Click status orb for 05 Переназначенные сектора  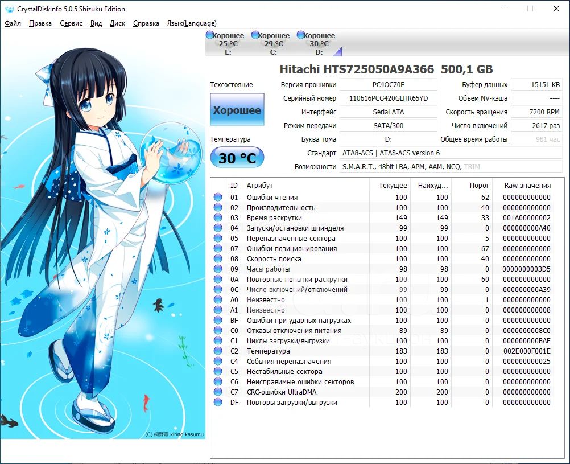(218, 238)
